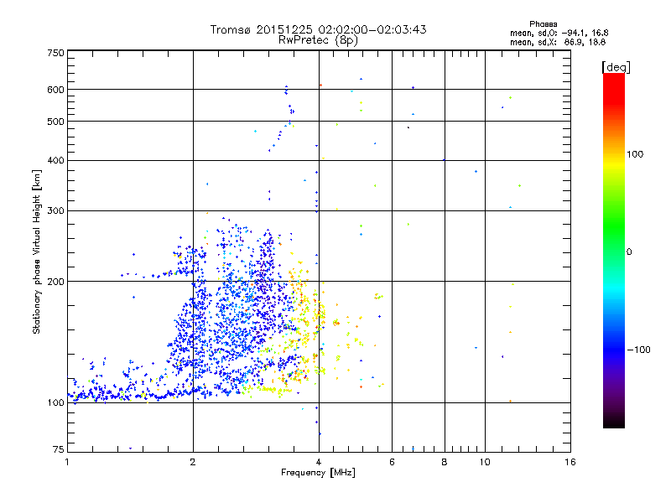Click the y-axis tick label '500'

coord(56,122)
